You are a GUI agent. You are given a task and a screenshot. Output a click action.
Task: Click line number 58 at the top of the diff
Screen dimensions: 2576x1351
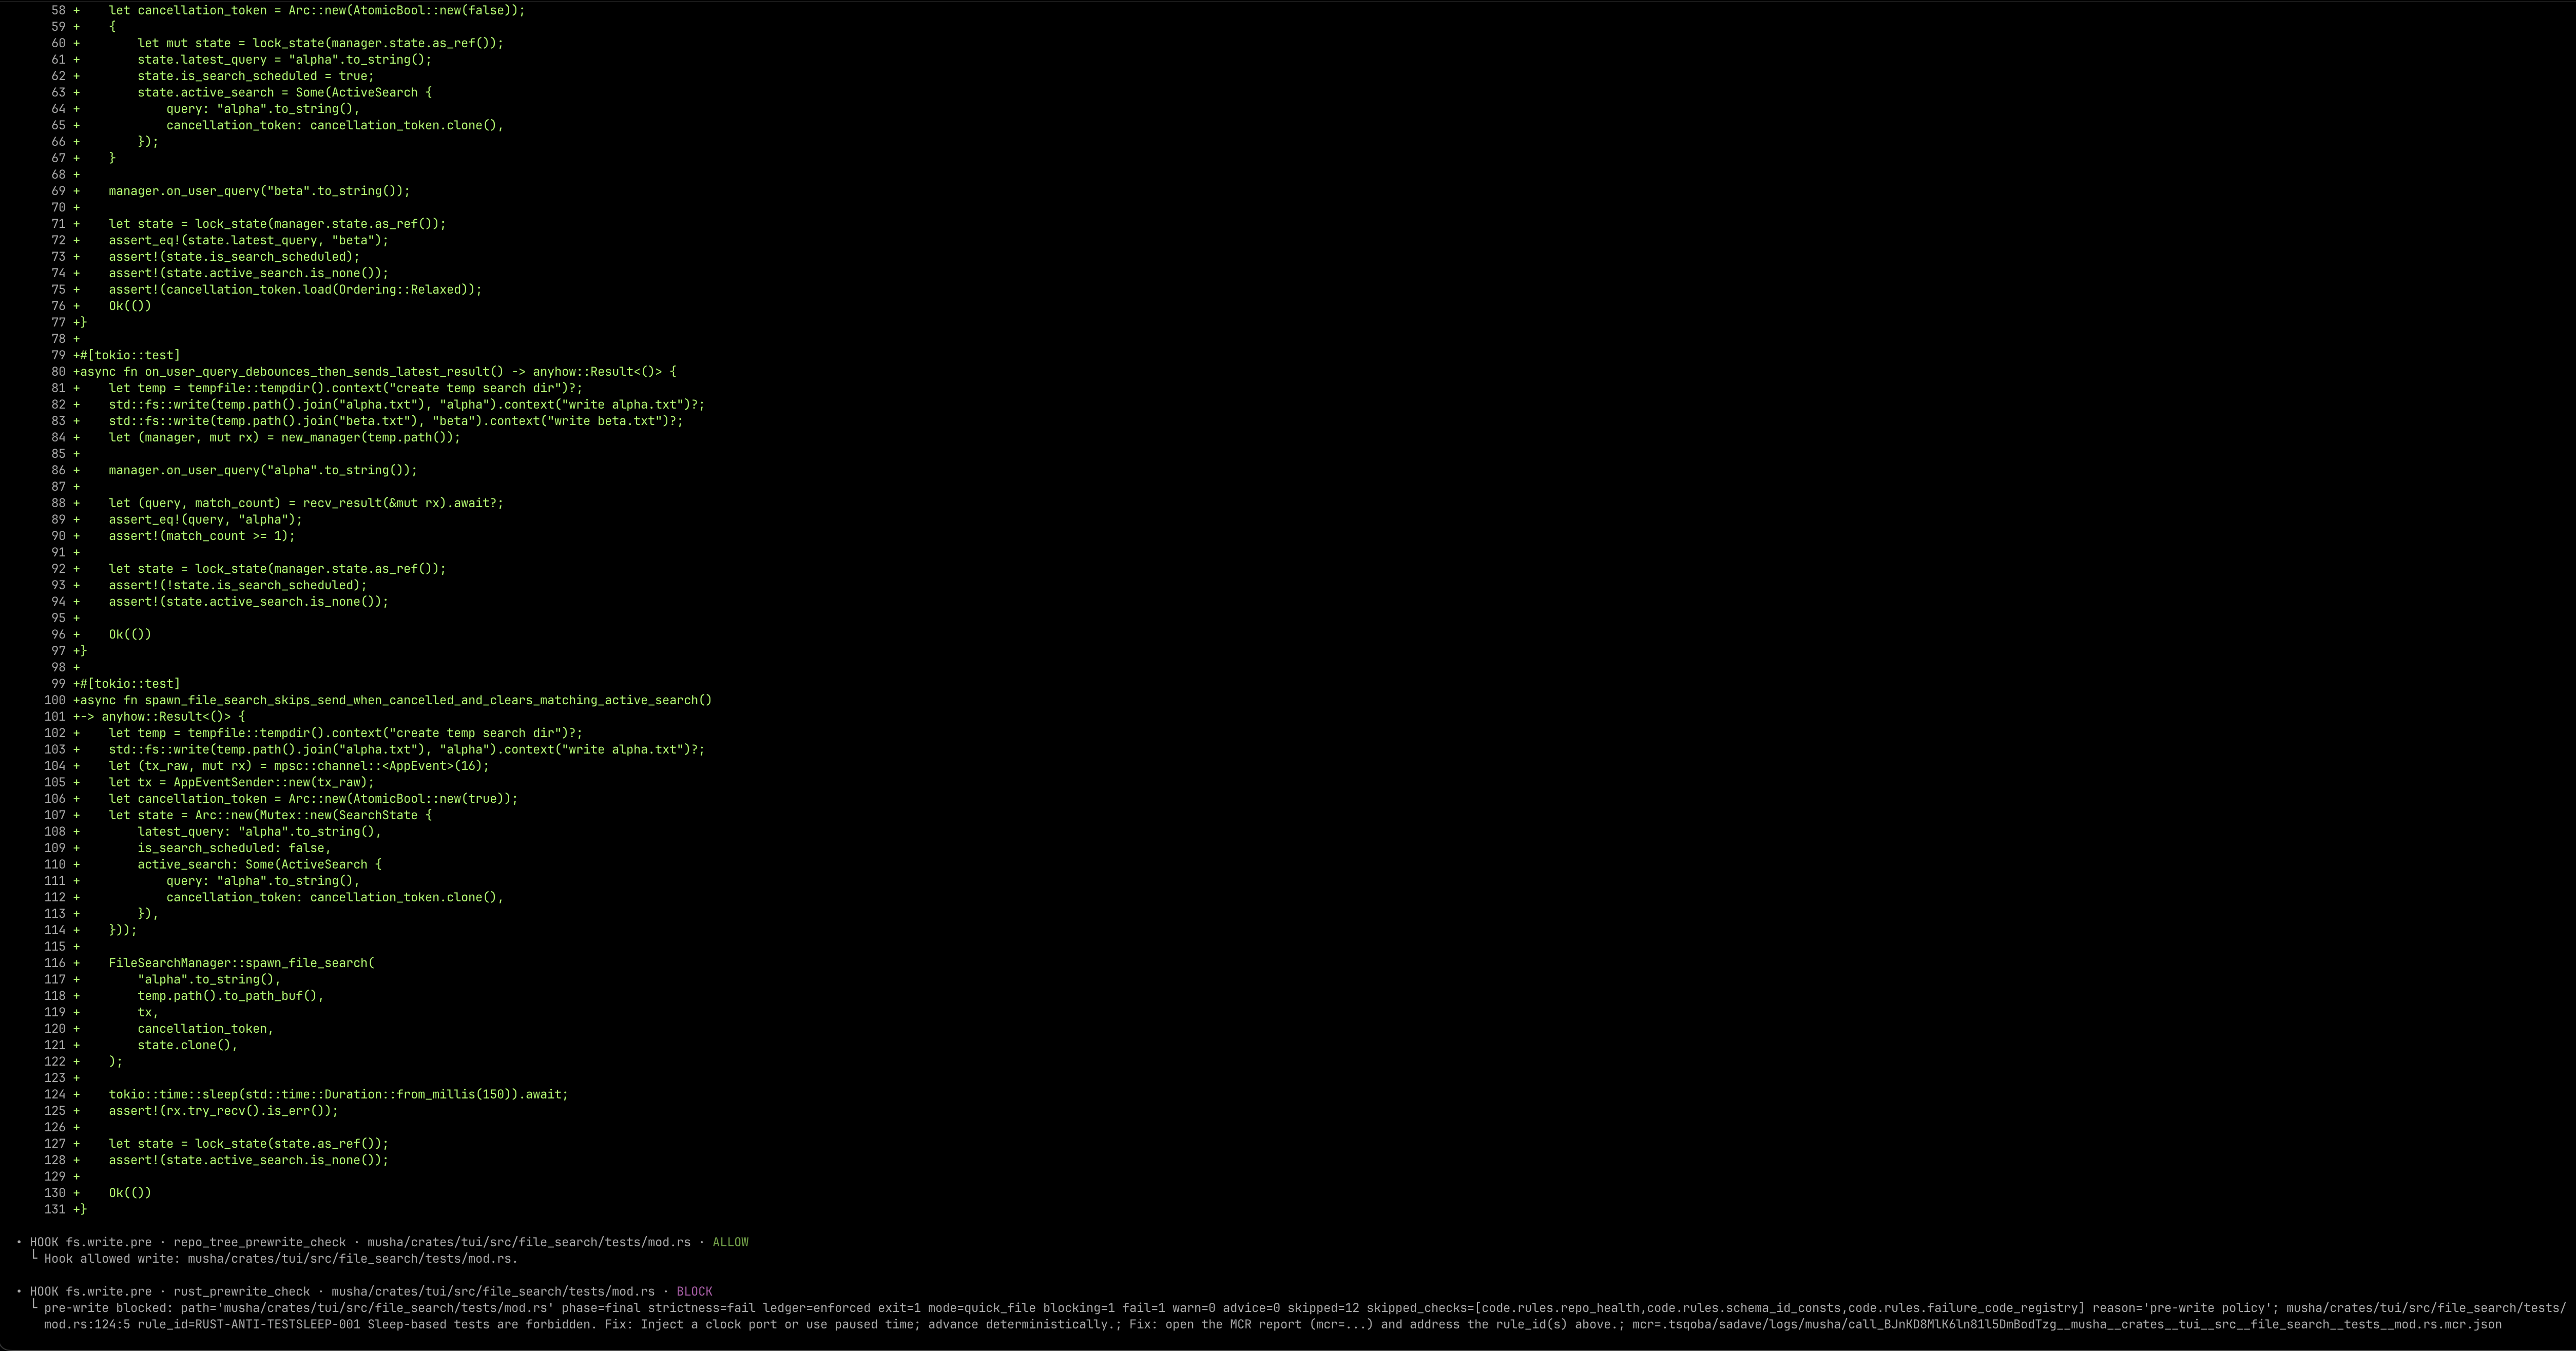[57, 10]
